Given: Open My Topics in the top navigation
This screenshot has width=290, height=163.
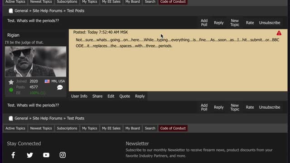Looking at the screenshot, I should (x=90, y=2).
